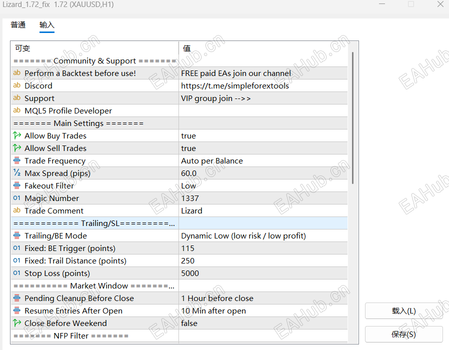449x350 pixels.
Task: Click the integer icon beside Magic Number
Action: click(x=17, y=198)
